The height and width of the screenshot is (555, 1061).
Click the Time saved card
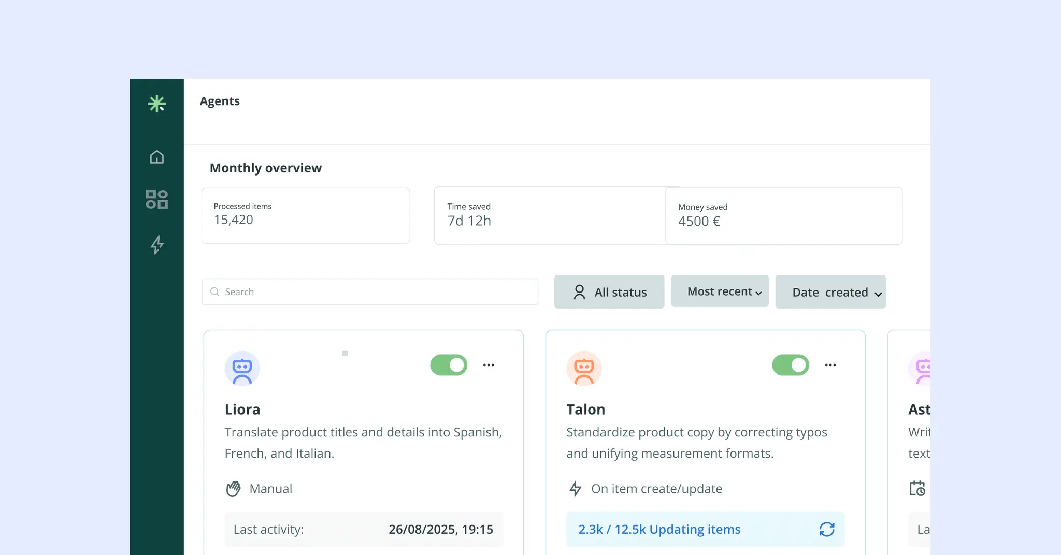(550, 215)
